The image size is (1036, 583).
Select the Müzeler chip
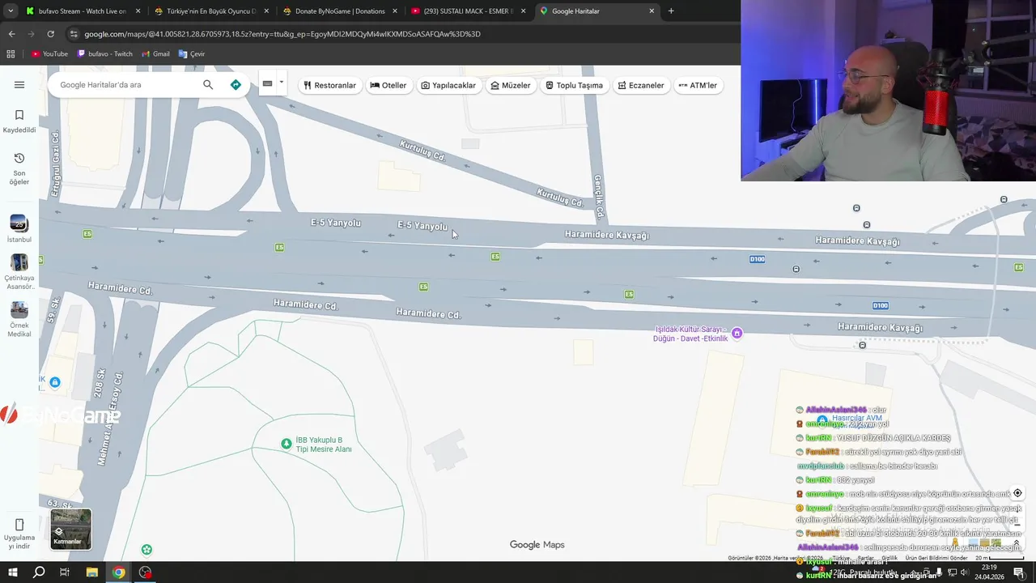point(511,85)
